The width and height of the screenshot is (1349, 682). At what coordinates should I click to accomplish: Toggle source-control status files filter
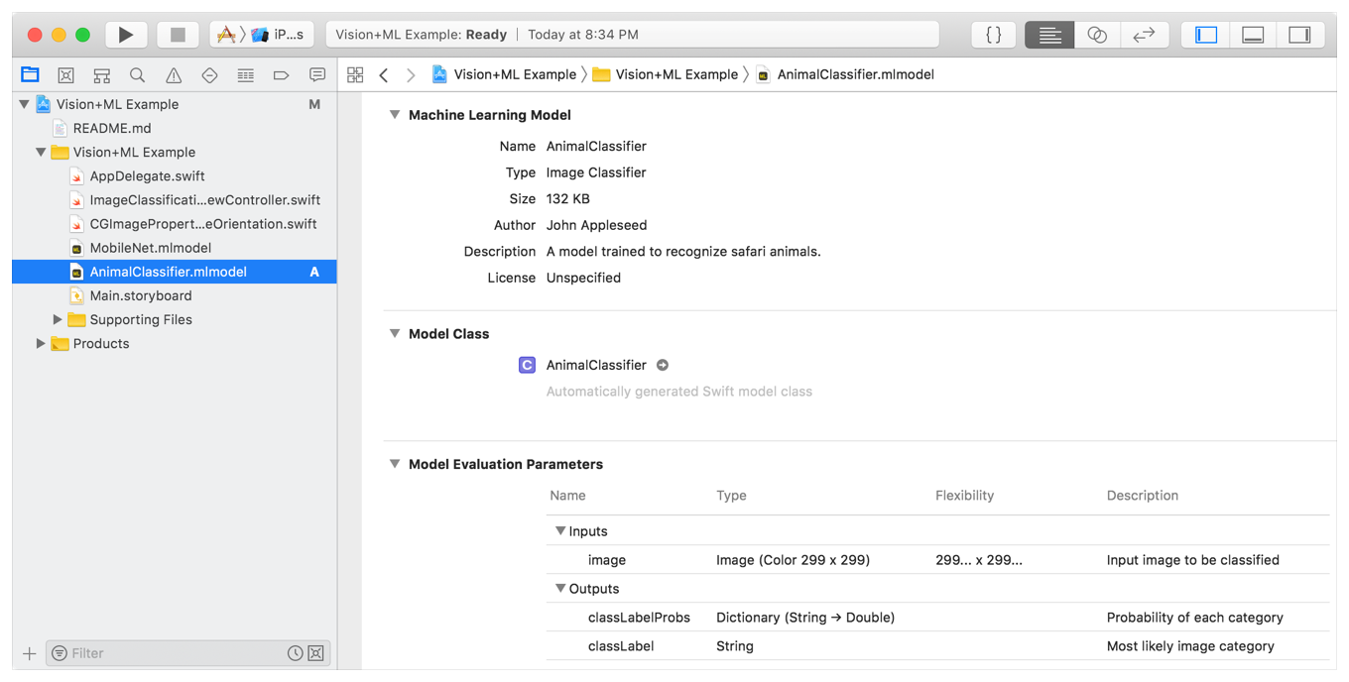tap(315, 653)
